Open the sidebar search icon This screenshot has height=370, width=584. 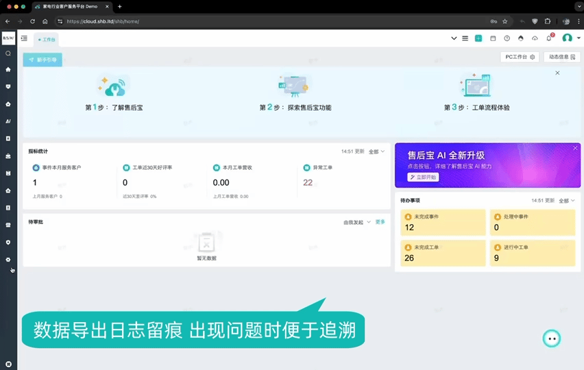[8, 53]
